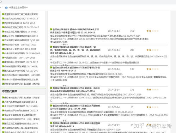Click star rating of GB 31604.47-2016 row

[x=152, y=90]
